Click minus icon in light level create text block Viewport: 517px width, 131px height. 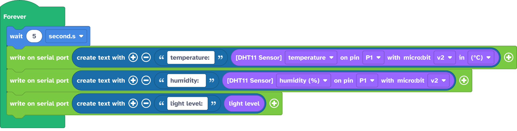[146, 103]
